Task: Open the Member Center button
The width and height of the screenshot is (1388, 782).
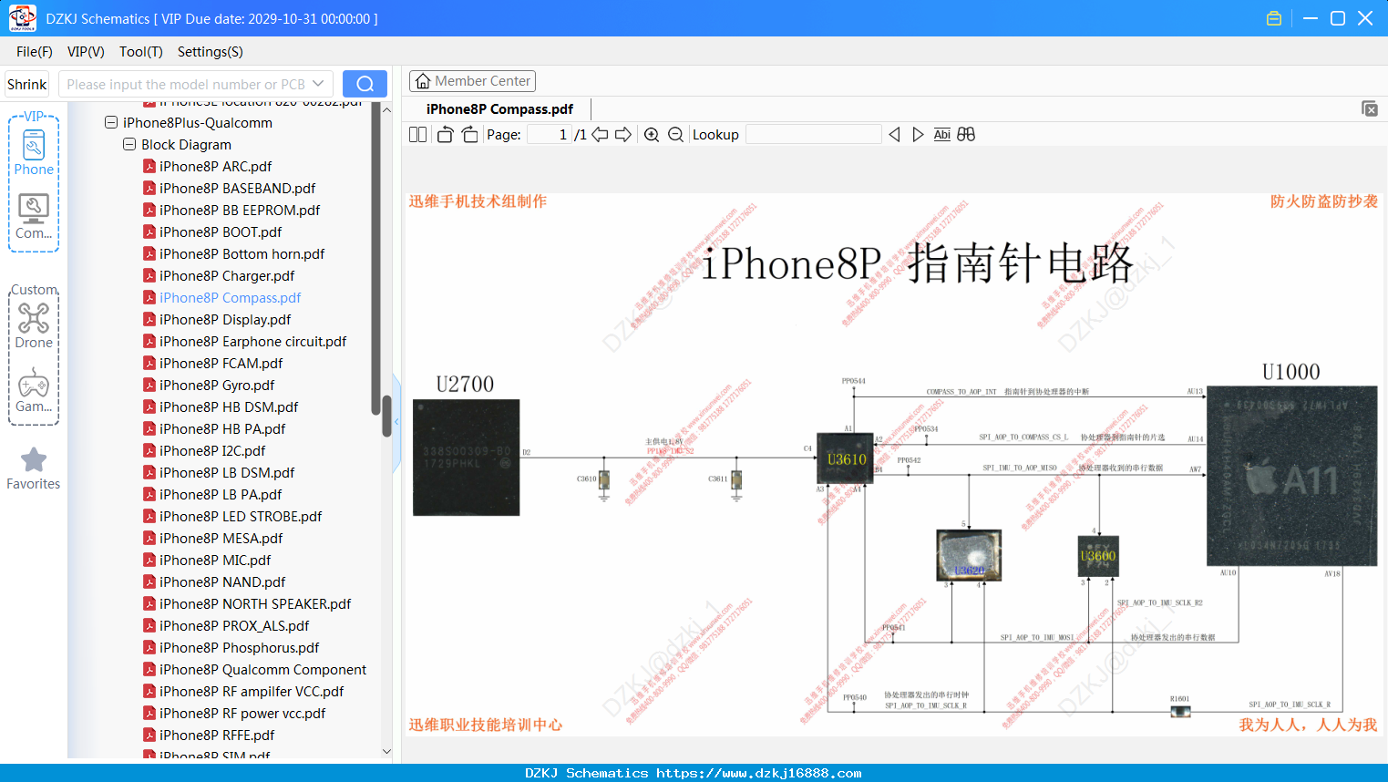Action: [472, 81]
